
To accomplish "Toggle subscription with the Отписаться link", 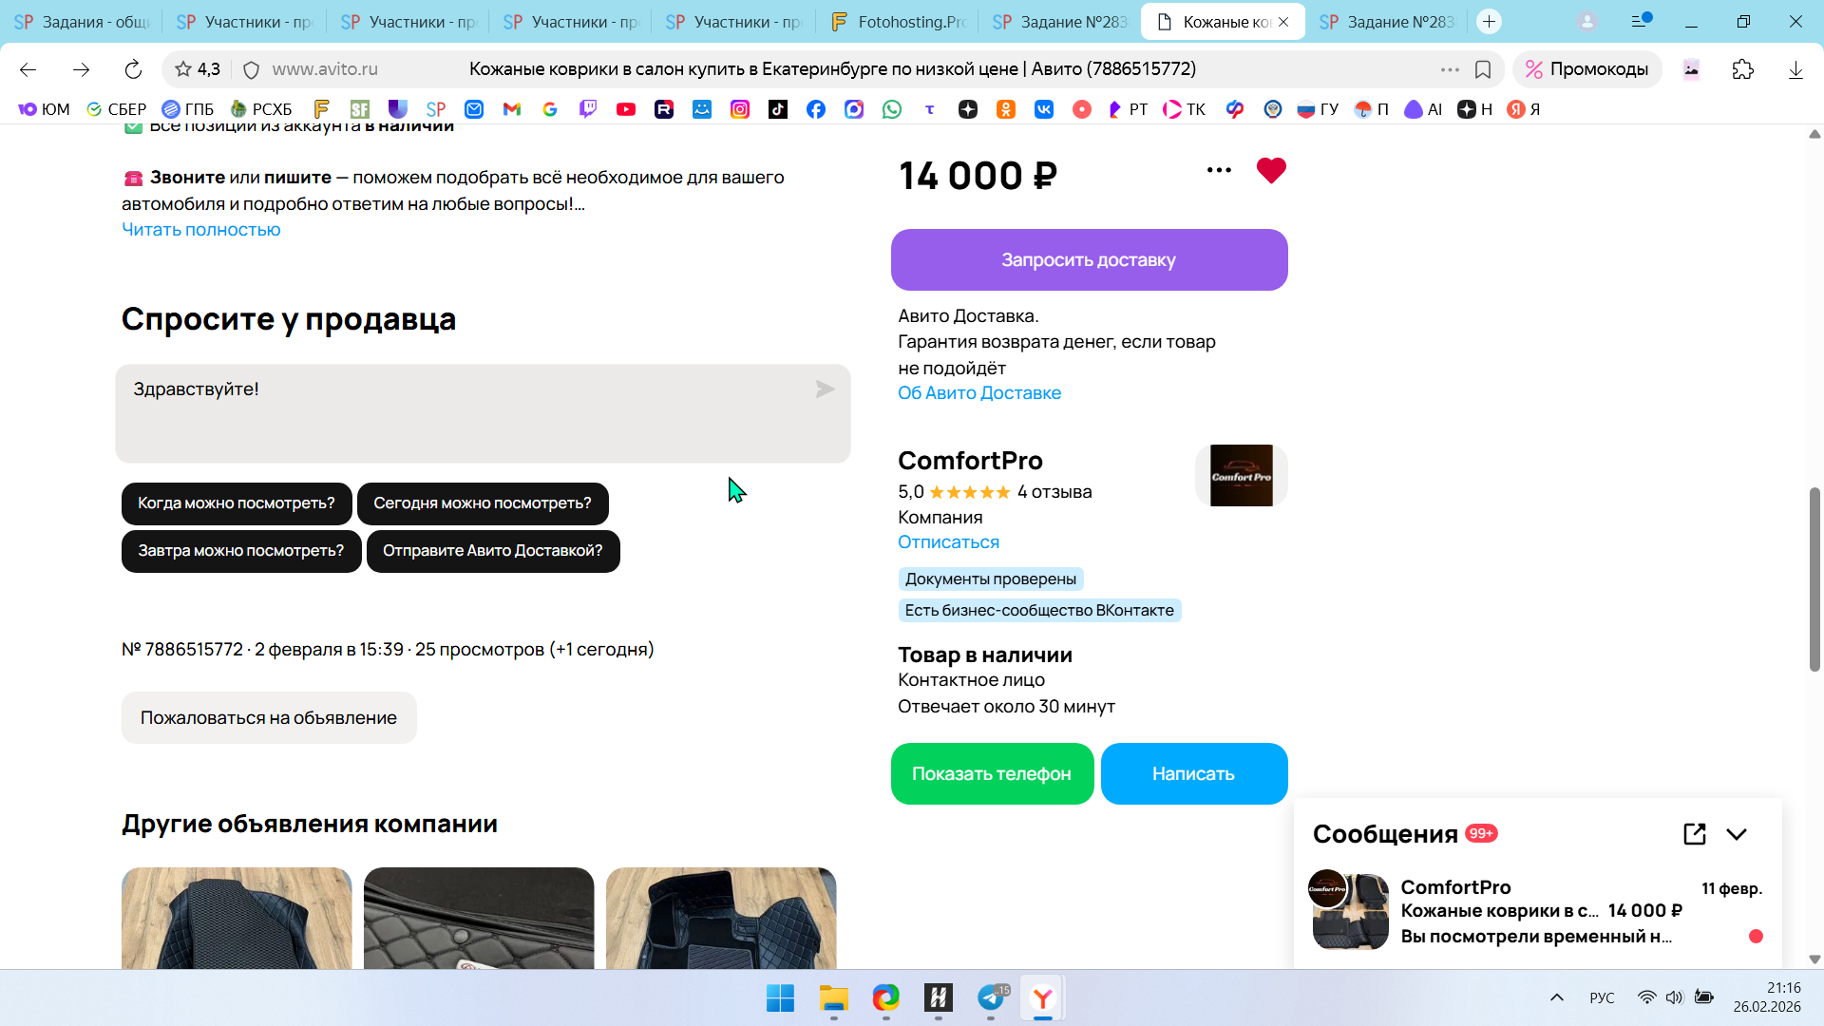I will [x=948, y=542].
